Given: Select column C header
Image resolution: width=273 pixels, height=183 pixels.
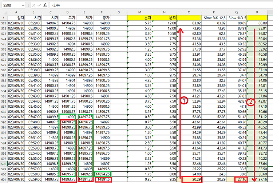Looking at the screenshot, I should (x=50, y=12).
